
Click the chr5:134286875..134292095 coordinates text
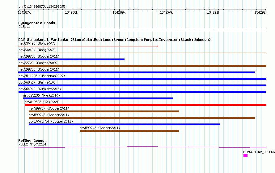42,6
